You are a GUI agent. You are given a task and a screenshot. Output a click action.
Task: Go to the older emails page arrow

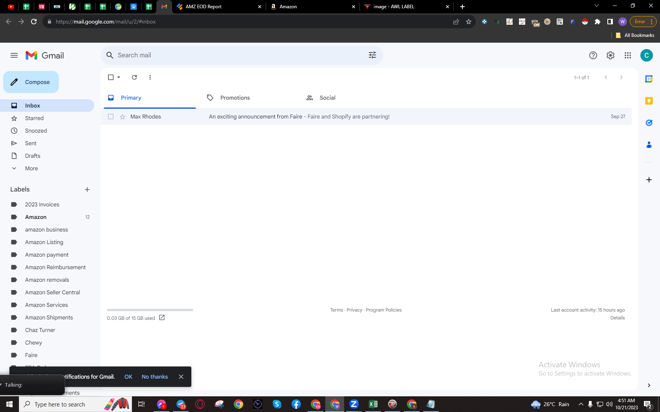tap(621, 77)
